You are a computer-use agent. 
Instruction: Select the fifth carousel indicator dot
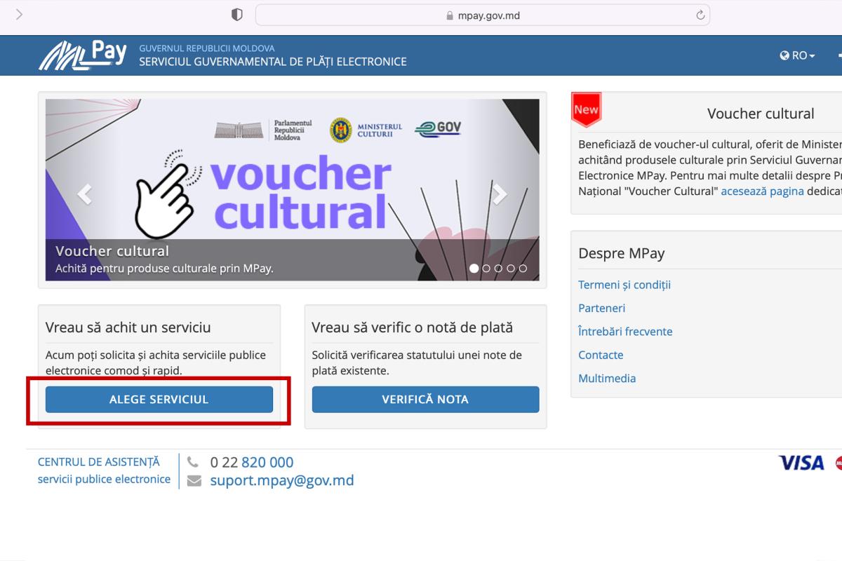[x=523, y=268]
